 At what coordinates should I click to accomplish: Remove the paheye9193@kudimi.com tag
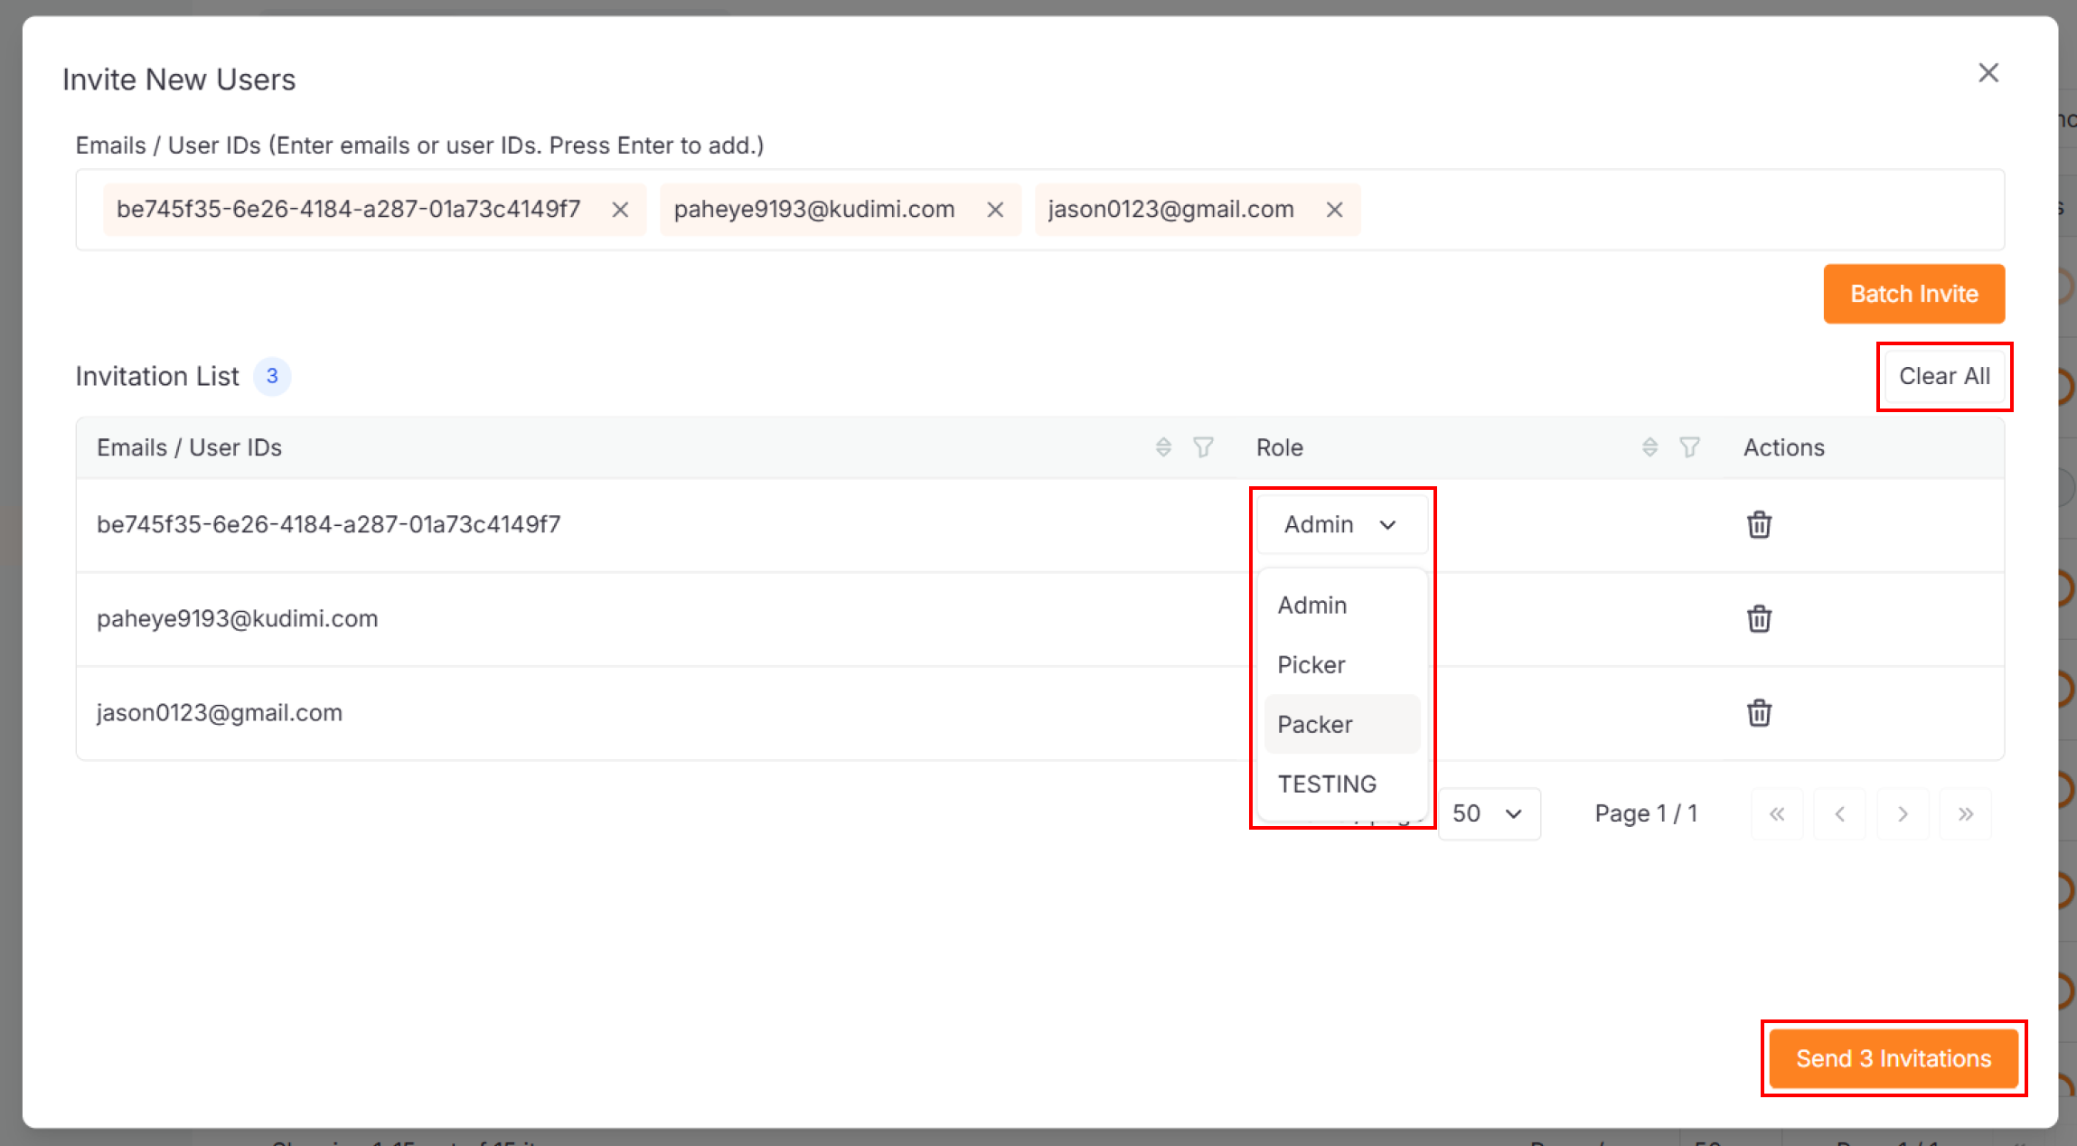[995, 210]
